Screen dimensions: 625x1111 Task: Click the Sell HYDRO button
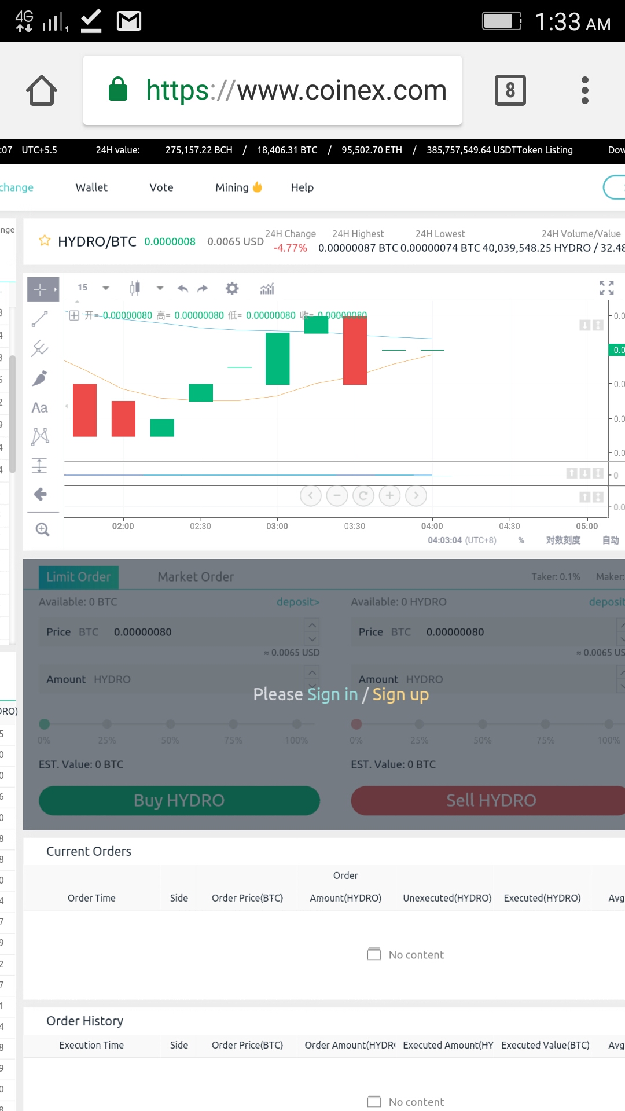point(488,800)
